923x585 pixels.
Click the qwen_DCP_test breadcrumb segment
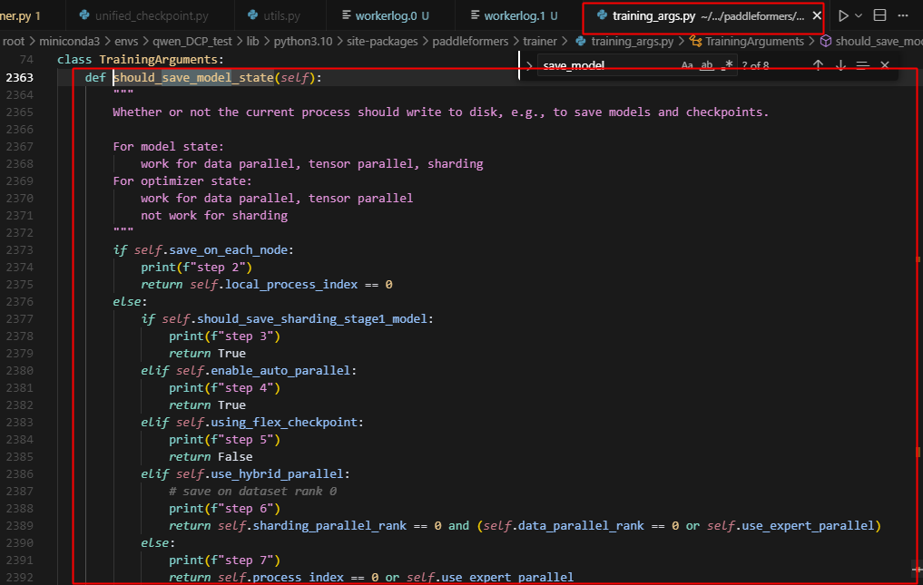[x=190, y=41]
